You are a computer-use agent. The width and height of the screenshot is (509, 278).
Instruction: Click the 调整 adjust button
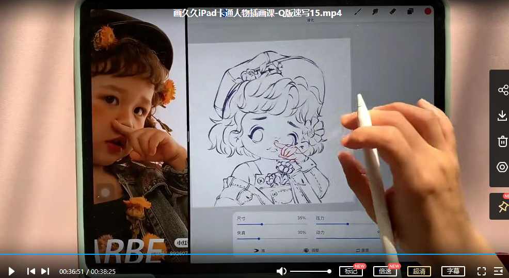(311, 251)
